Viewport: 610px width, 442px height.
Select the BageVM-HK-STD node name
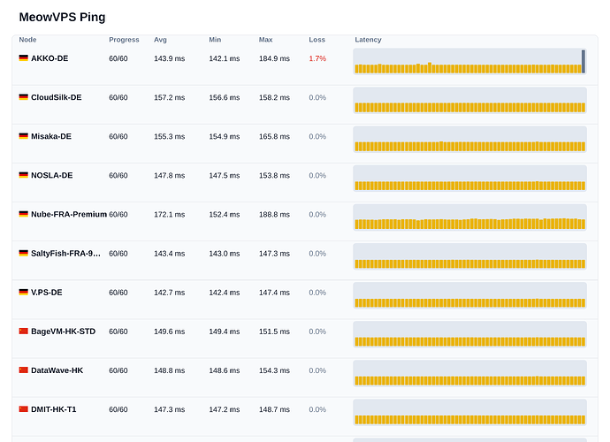[x=63, y=331]
